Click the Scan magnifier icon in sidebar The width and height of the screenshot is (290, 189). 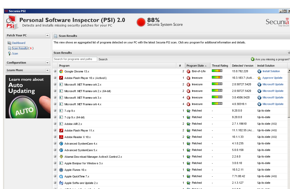(x=10, y=53)
